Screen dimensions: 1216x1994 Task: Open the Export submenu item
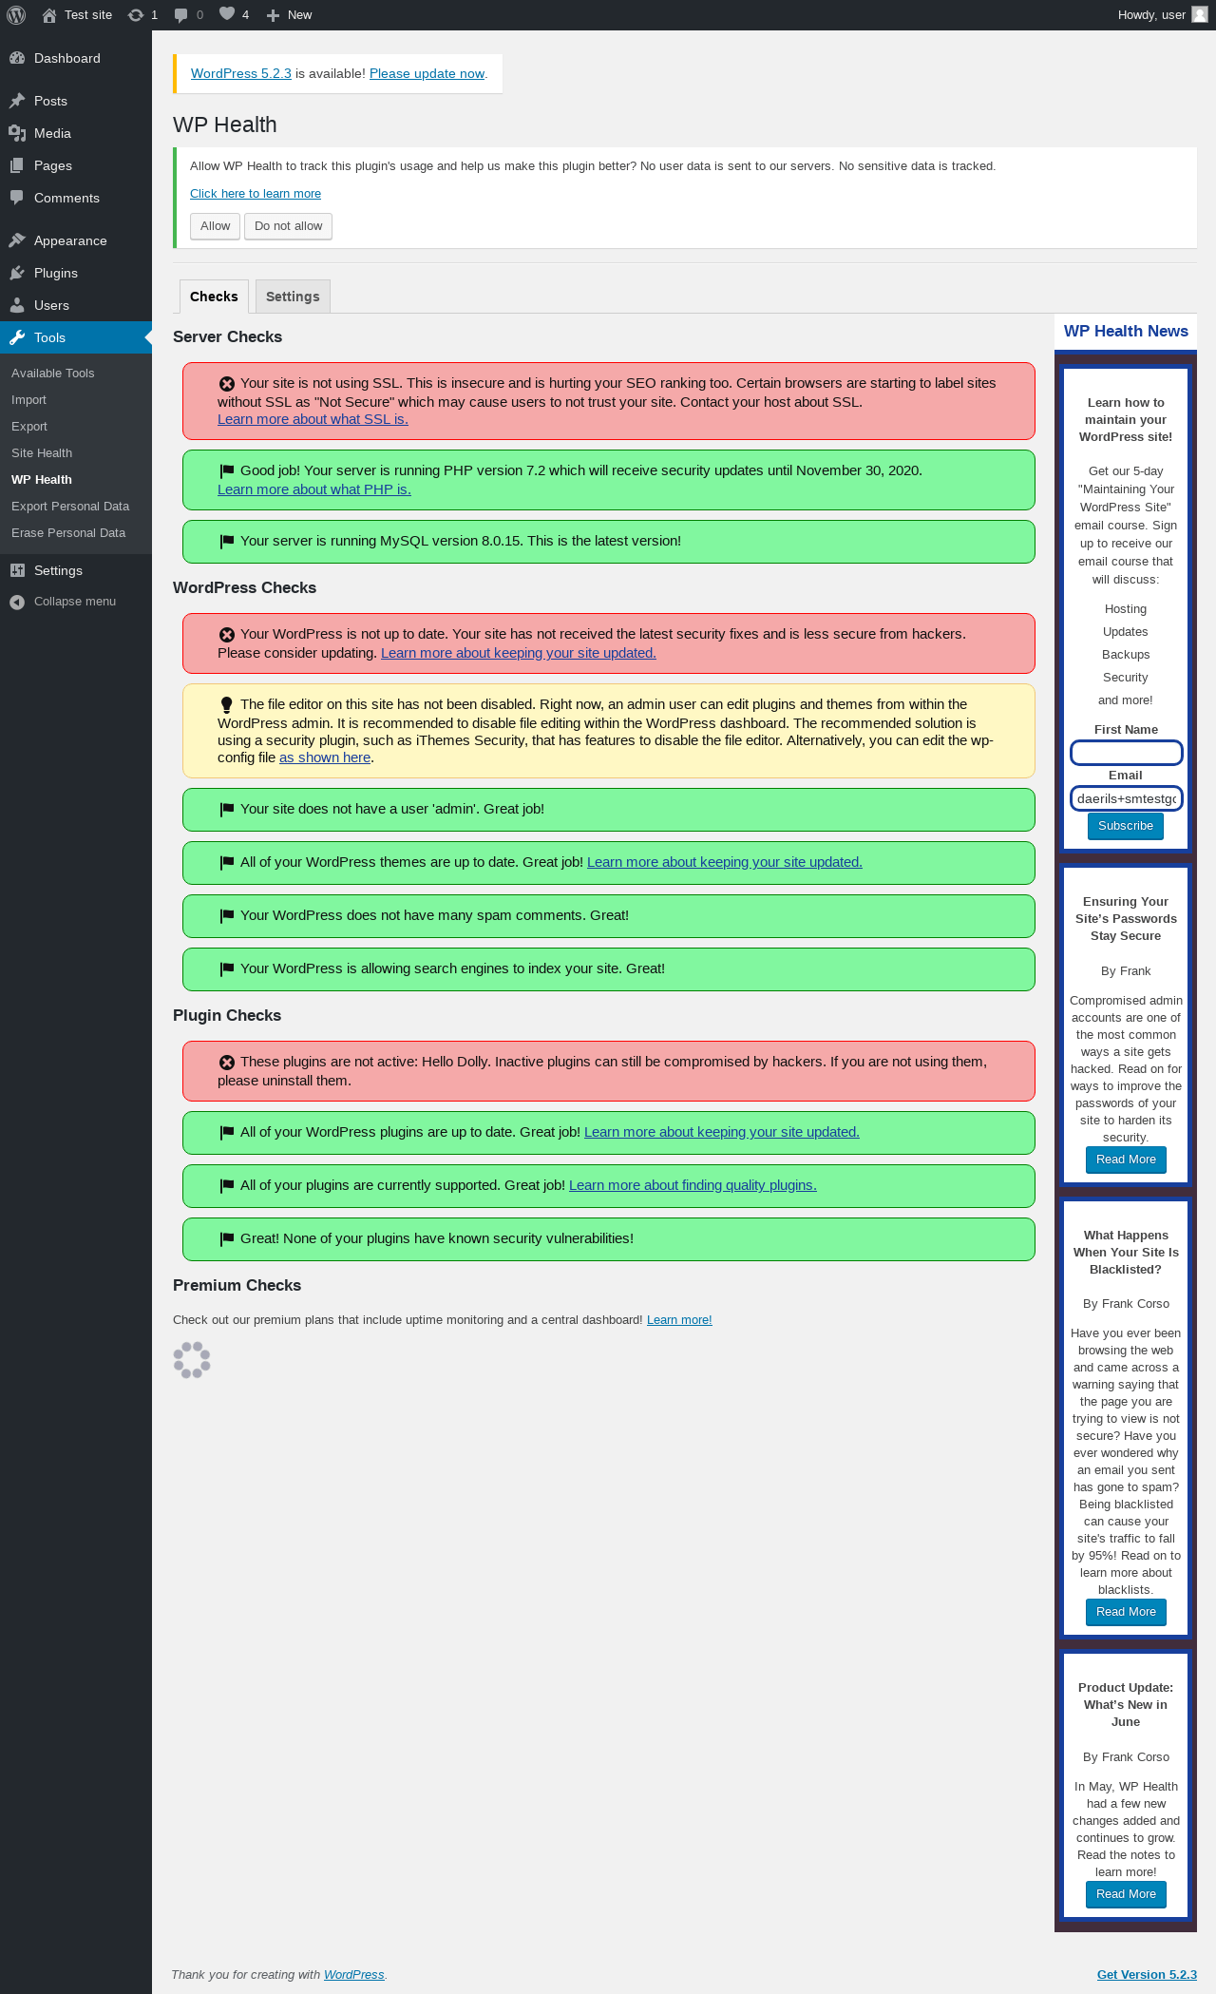29,427
